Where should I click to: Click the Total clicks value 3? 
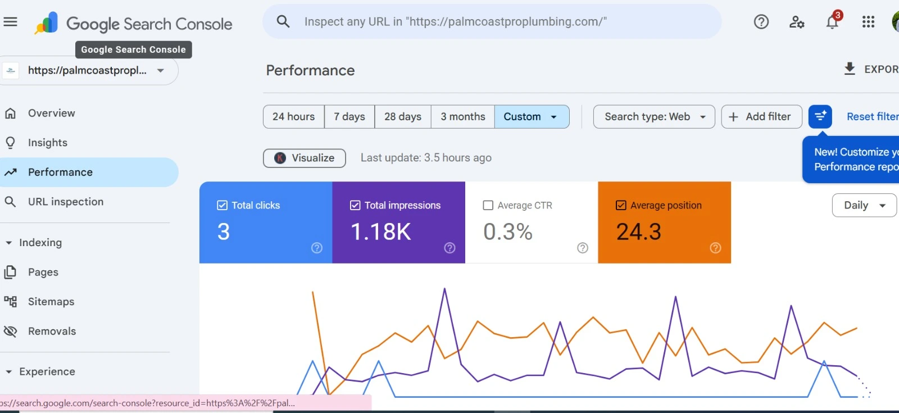click(x=224, y=232)
